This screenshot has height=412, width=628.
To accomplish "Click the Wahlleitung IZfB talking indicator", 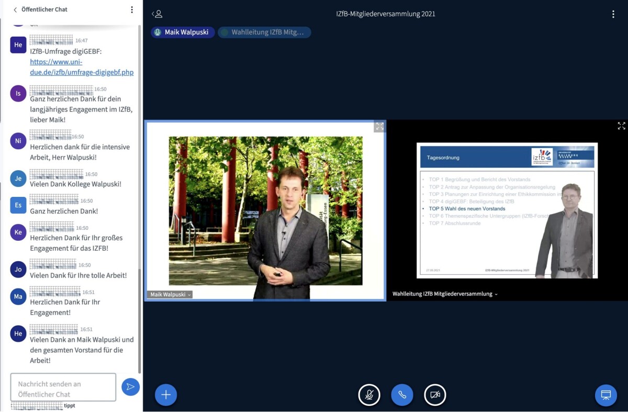I will coord(264,32).
